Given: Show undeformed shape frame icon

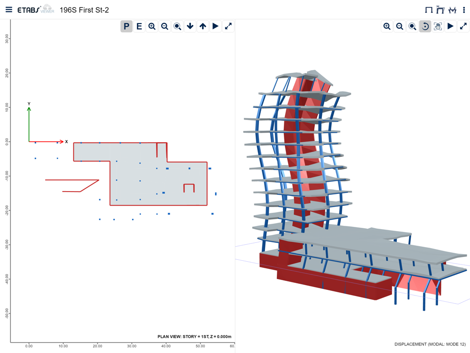Looking at the screenshot, I should coord(429,10).
